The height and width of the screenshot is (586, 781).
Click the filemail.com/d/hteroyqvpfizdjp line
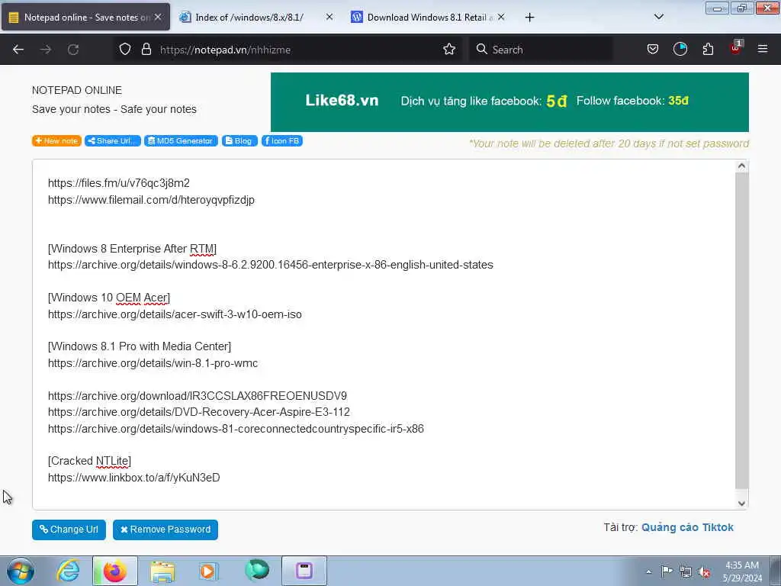point(152,200)
